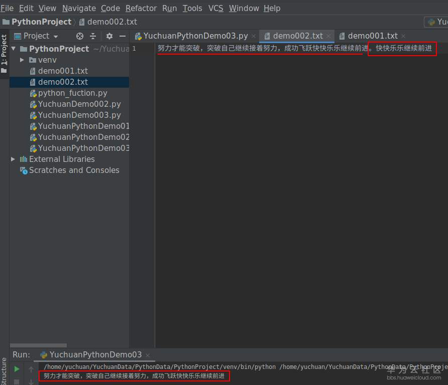Click the collapse all icon in Project panel
Viewport: 448px width, 385px height.
93,36
